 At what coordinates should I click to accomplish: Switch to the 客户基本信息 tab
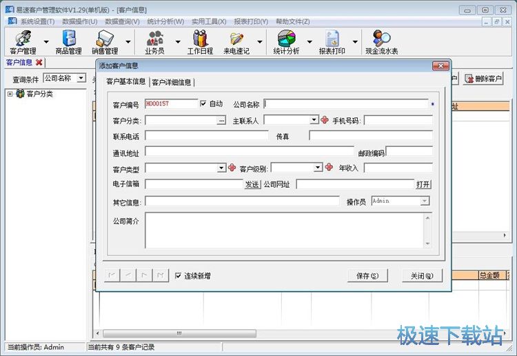coord(126,81)
